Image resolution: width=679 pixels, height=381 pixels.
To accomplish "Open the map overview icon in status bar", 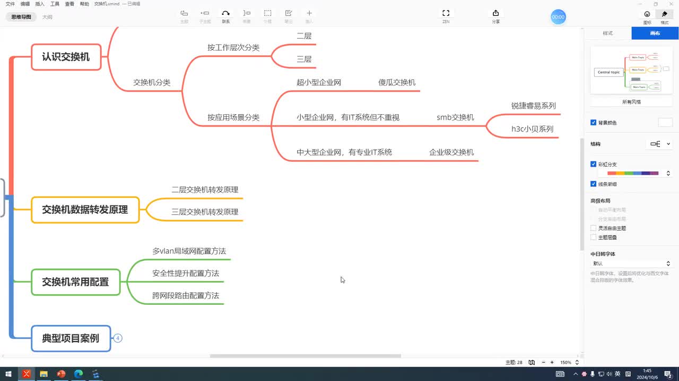I will point(532,362).
